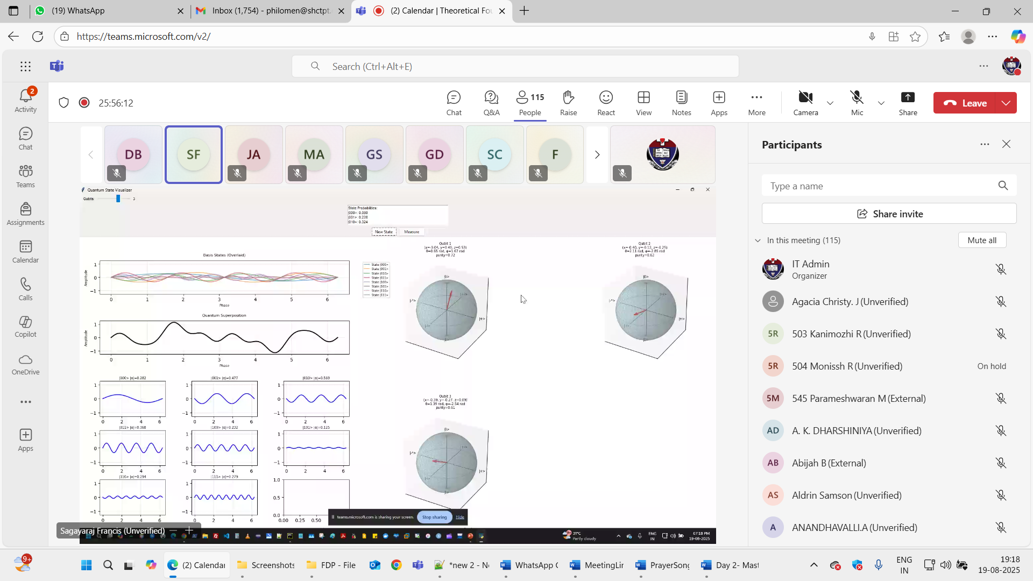Open Calls in the sidebar

pos(25,289)
